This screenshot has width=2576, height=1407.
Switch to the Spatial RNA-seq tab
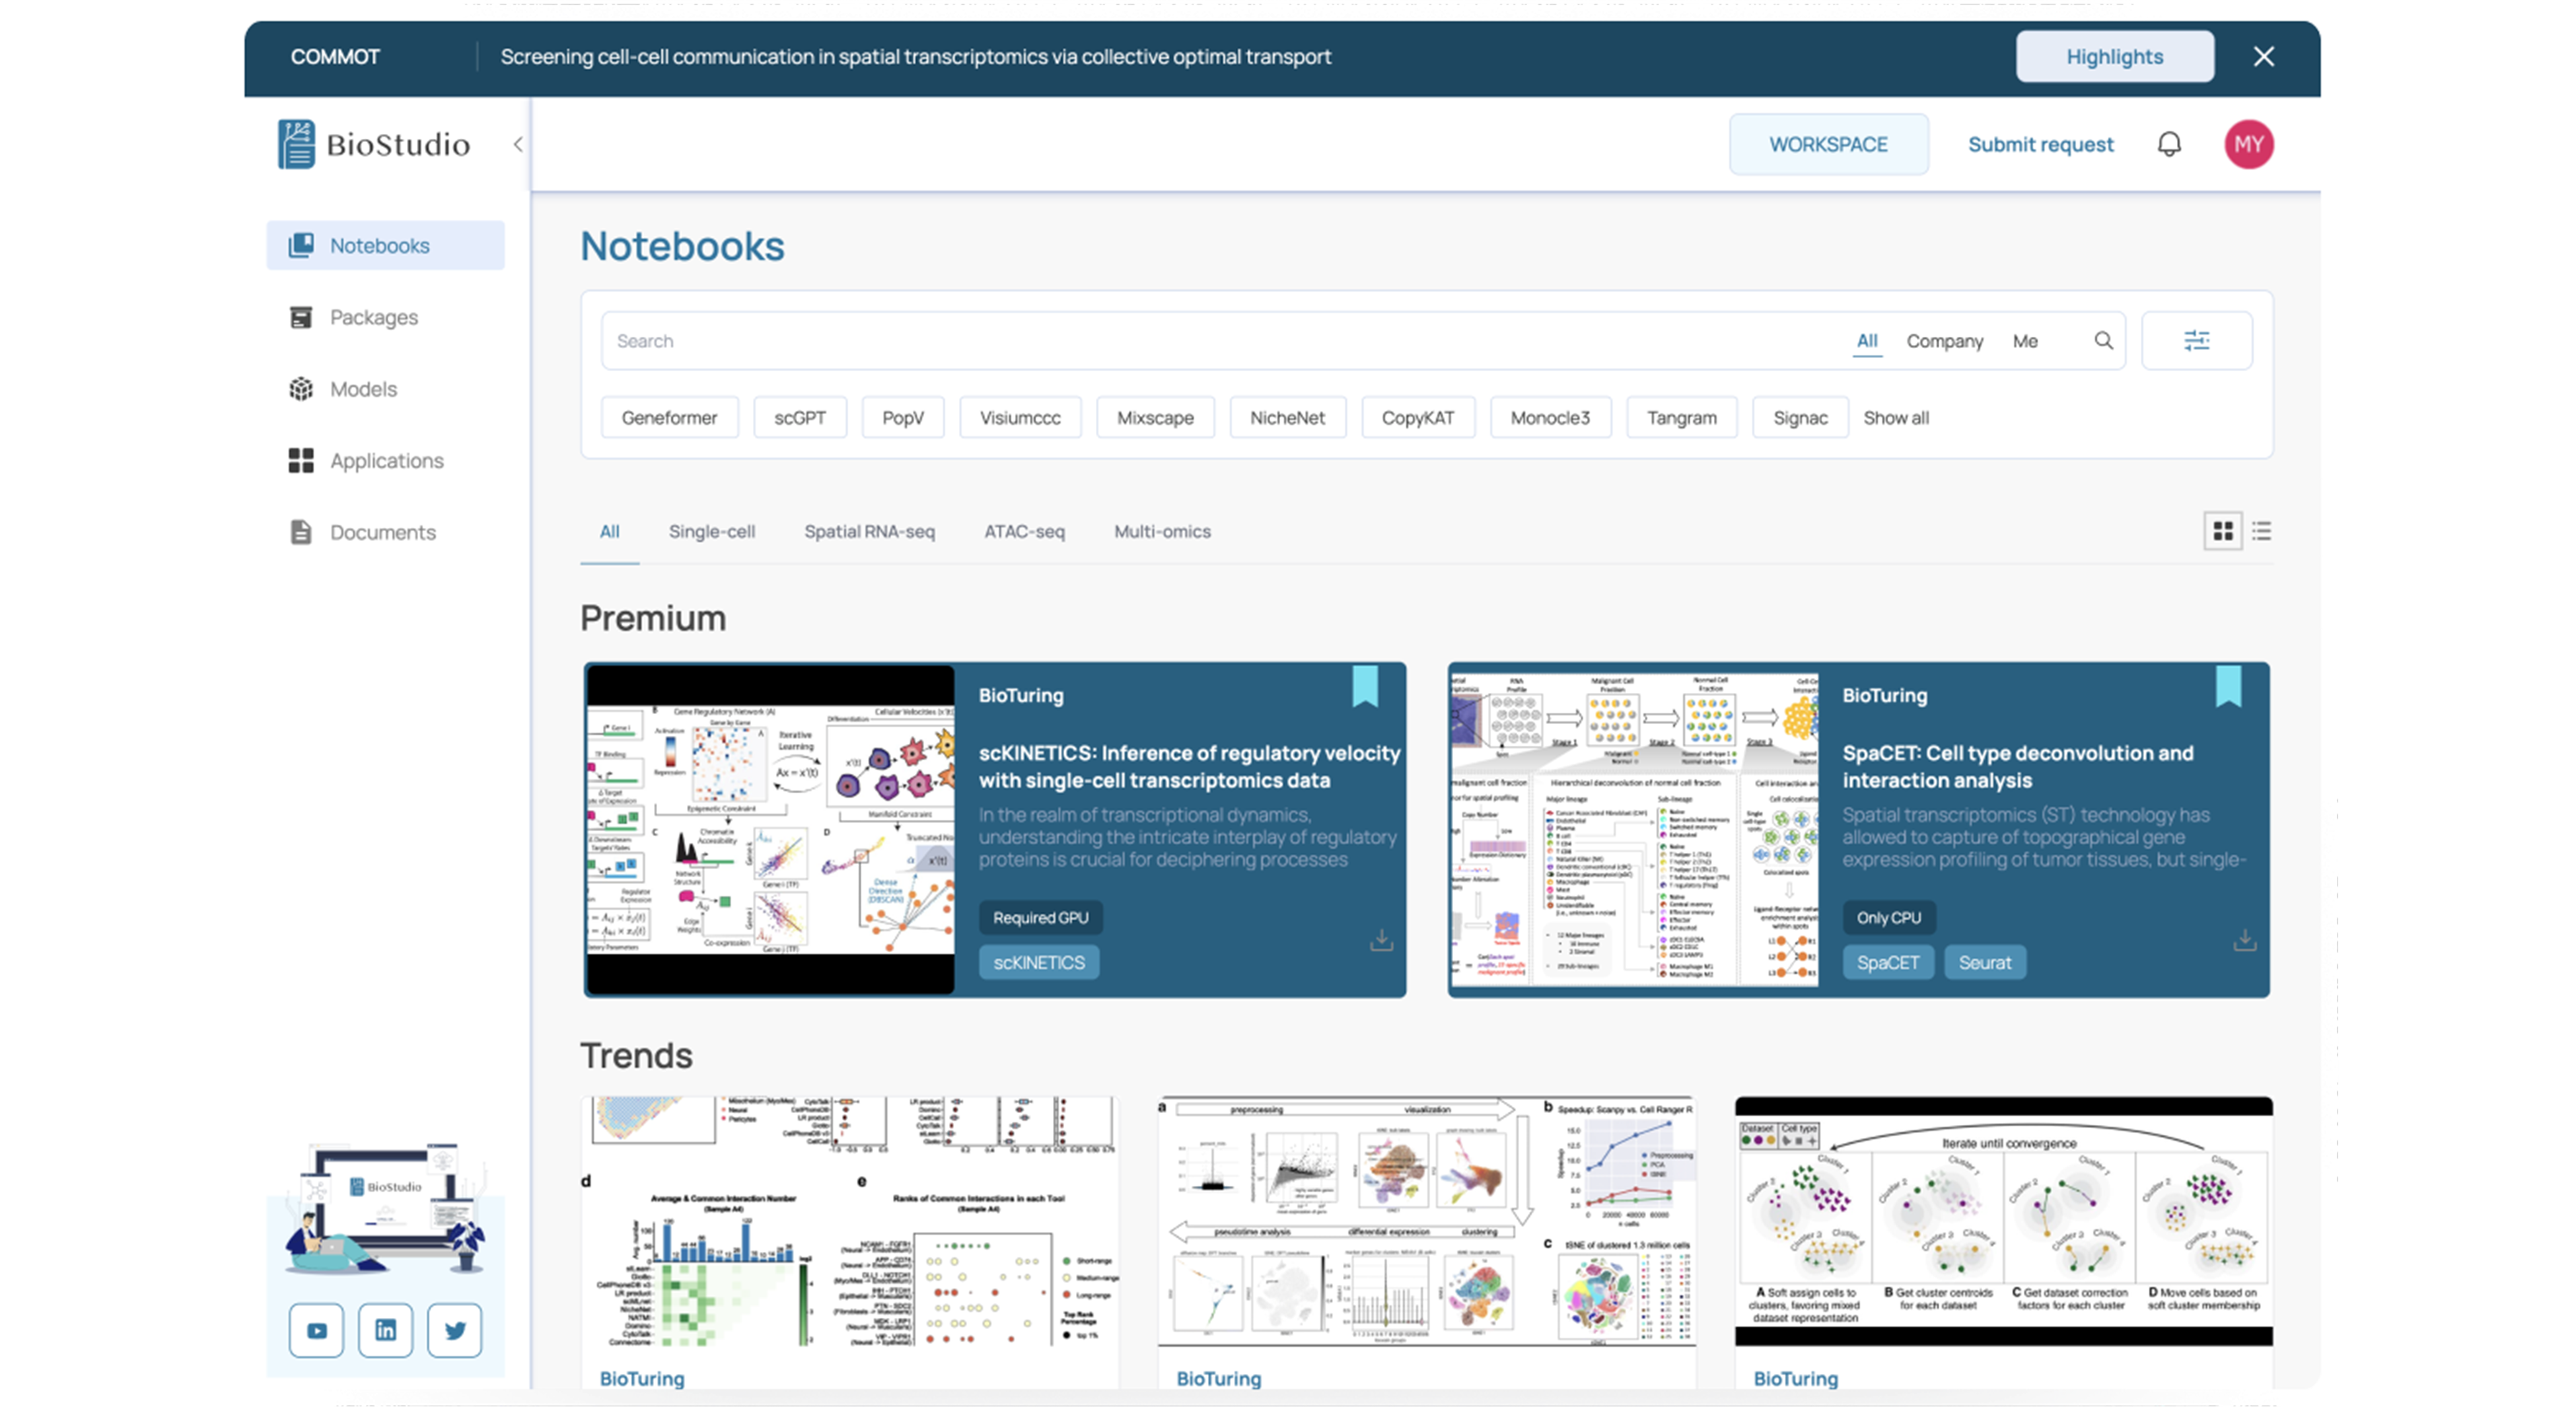(x=869, y=532)
